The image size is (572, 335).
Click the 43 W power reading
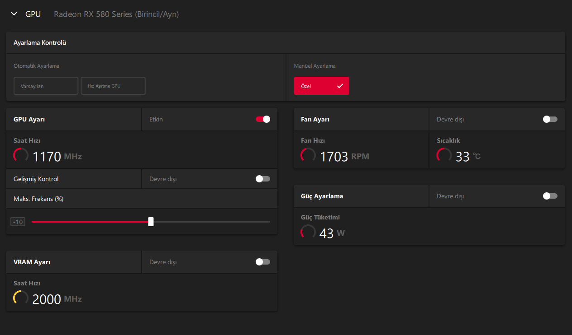point(332,233)
